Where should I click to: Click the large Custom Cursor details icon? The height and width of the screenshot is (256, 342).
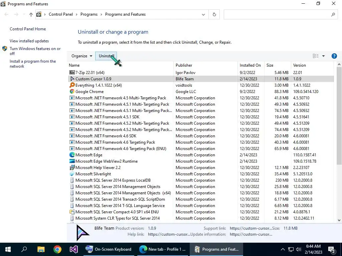pyautogui.click(x=83, y=233)
